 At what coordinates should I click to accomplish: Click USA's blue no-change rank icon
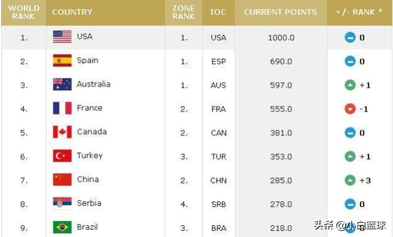tap(350, 37)
